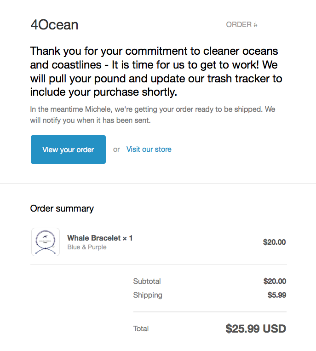This screenshot has height=351, width=316.
Task: Click the $20.00 item price
Action: [275, 242]
